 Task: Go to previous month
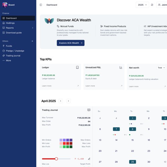60,101
